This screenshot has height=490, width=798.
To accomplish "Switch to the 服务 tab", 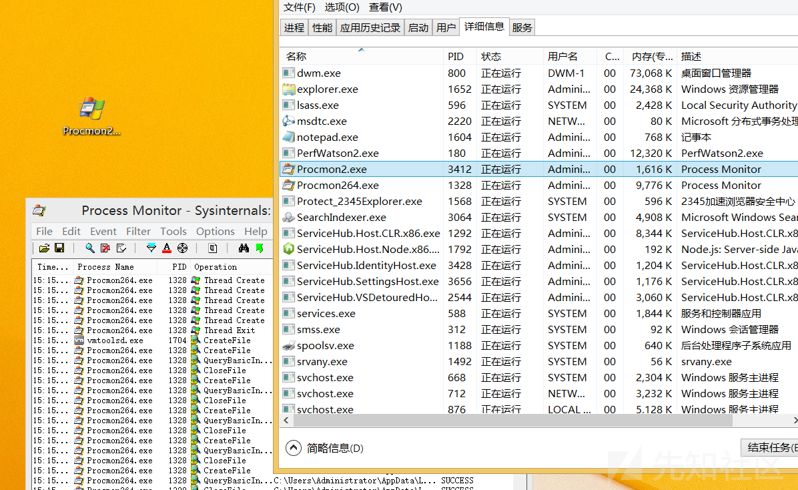I will pyautogui.click(x=522, y=27).
